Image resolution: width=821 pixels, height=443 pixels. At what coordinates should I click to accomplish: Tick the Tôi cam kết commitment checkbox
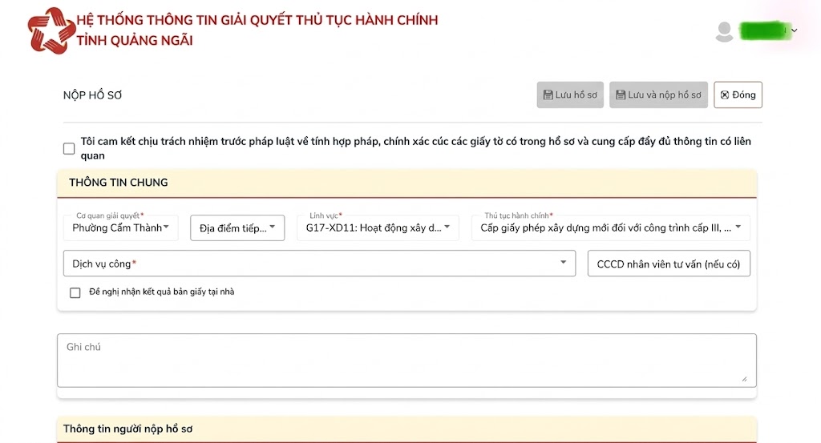(69, 148)
